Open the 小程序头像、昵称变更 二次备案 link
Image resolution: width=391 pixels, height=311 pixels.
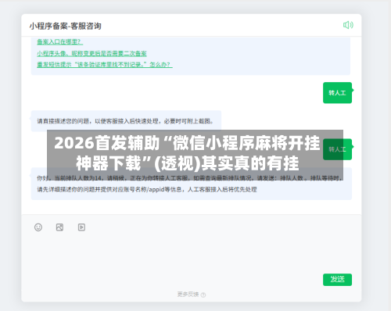[91, 53]
